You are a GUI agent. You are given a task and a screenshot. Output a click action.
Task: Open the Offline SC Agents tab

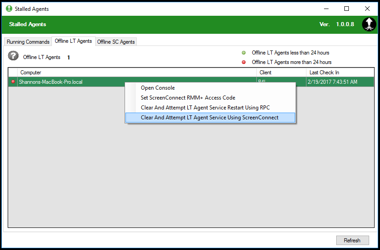(x=116, y=42)
